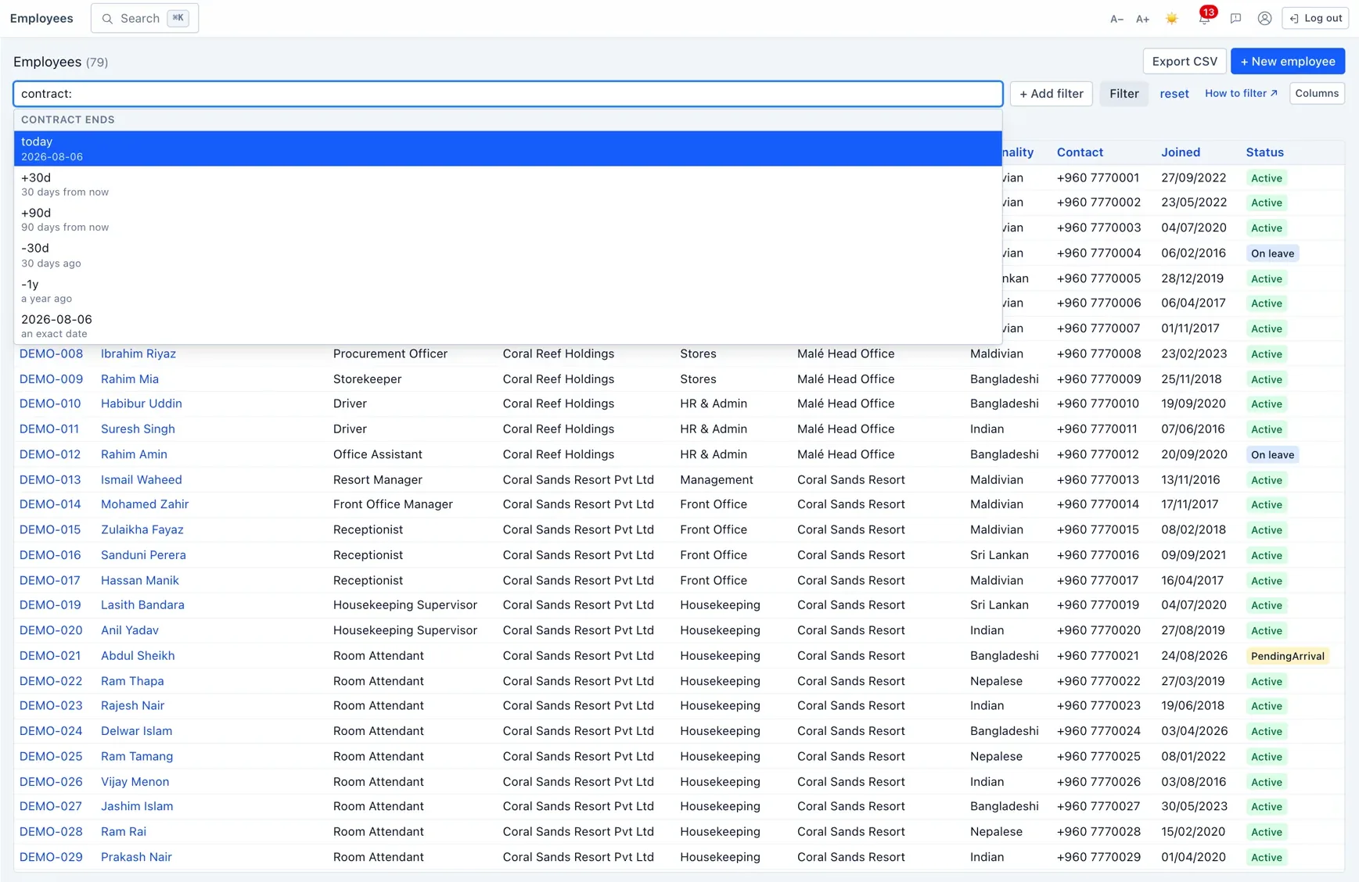Reset the current filters
The width and height of the screenshot is (1359, 882).
[x=1174, y=94]
